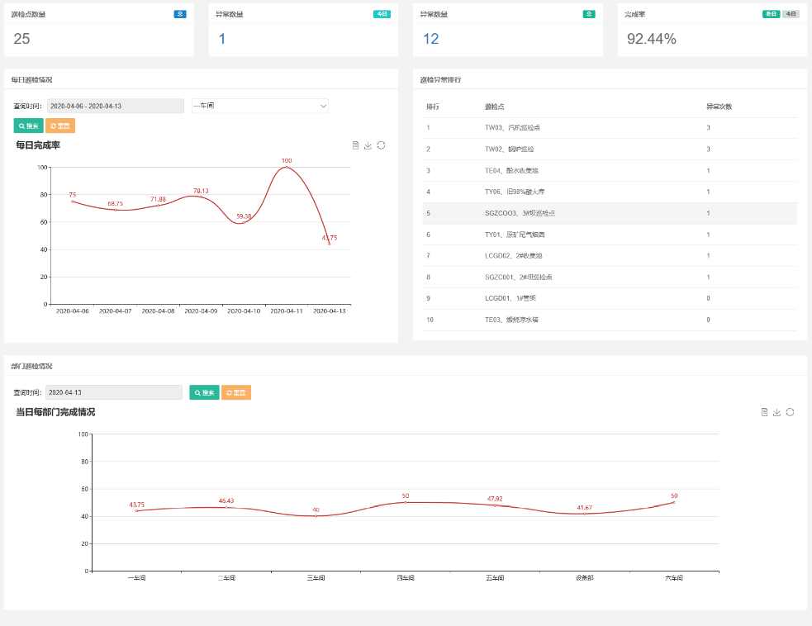Open data view of 每日完成率 chart
The height and width of the screenshot is (626, 812).
[x=355, y=145]
